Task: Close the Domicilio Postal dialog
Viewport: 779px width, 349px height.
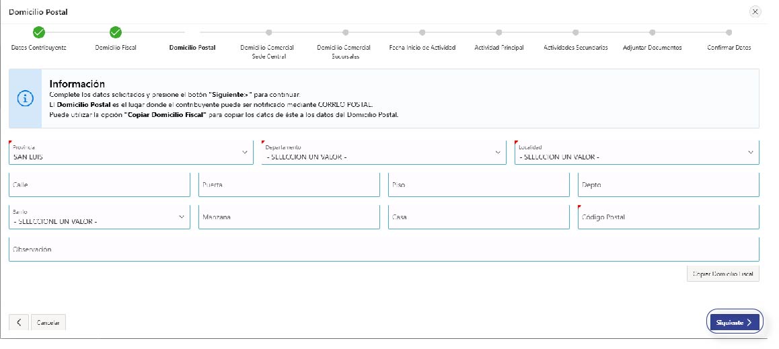Action: (755, 11)
